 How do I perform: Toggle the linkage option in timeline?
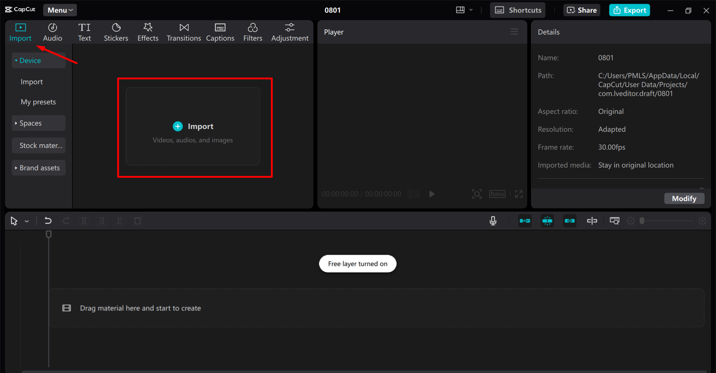tap(569, 221)
